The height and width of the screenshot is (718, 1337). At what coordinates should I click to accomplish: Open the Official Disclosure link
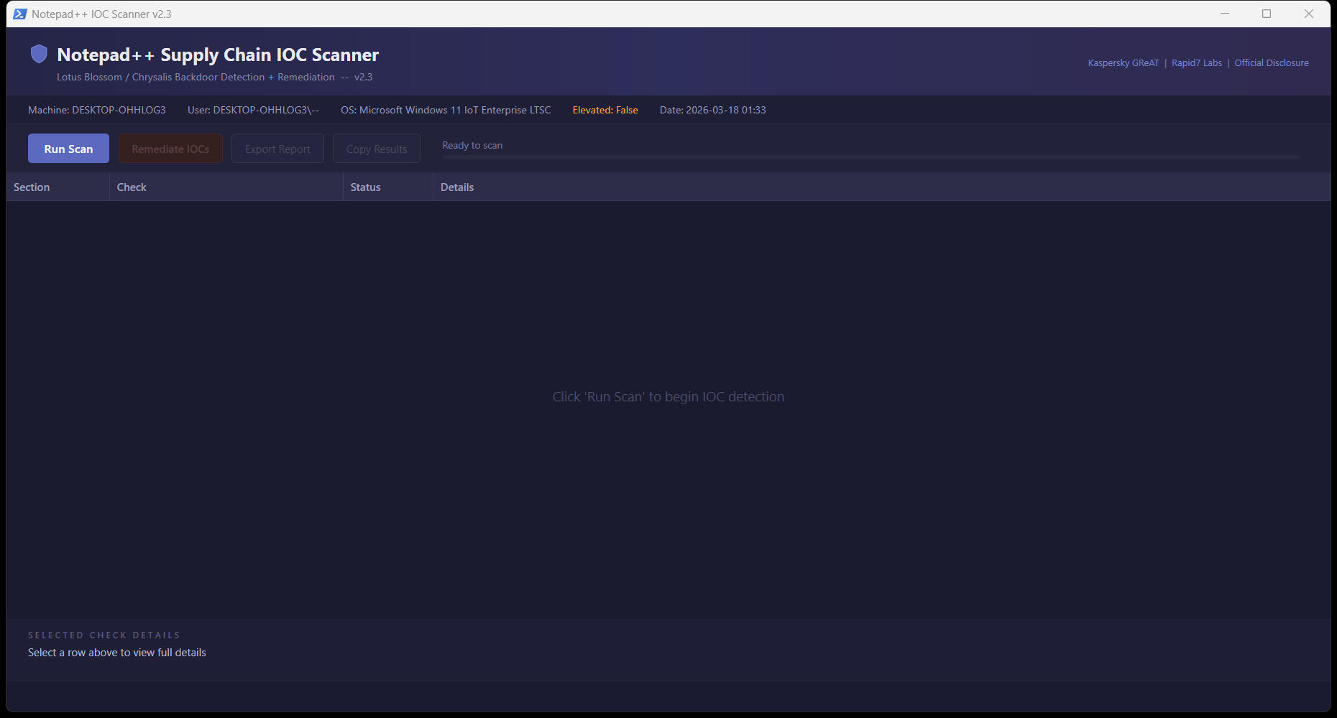[x=1272, y=62]
